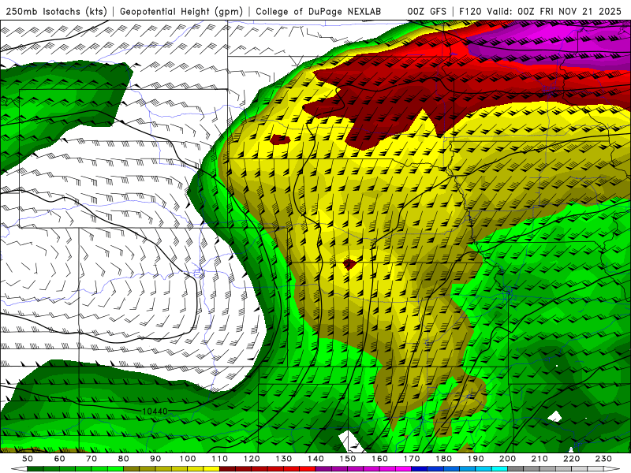Click the 50 value on the color scale
This screenshot has width=631, height=473.
tap(28, 459)
